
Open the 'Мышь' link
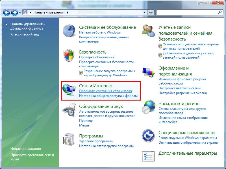84,125
